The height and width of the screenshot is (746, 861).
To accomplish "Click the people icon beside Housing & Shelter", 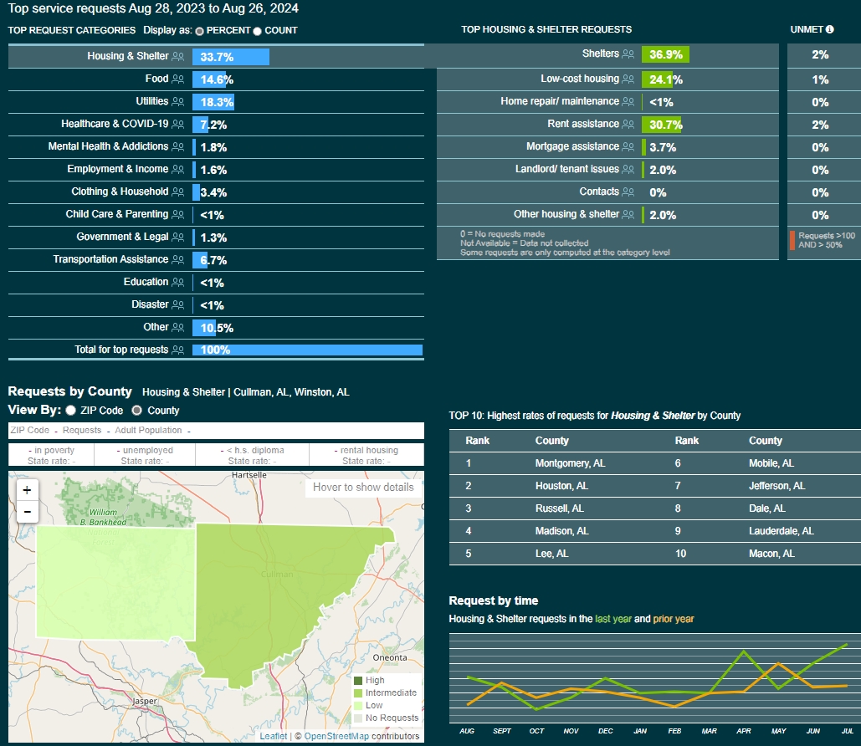I will click(177, 57).
